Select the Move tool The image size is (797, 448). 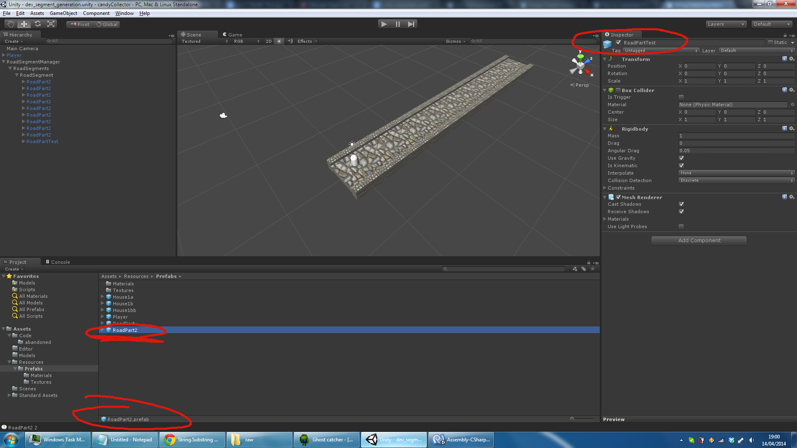tap(24, 24)
